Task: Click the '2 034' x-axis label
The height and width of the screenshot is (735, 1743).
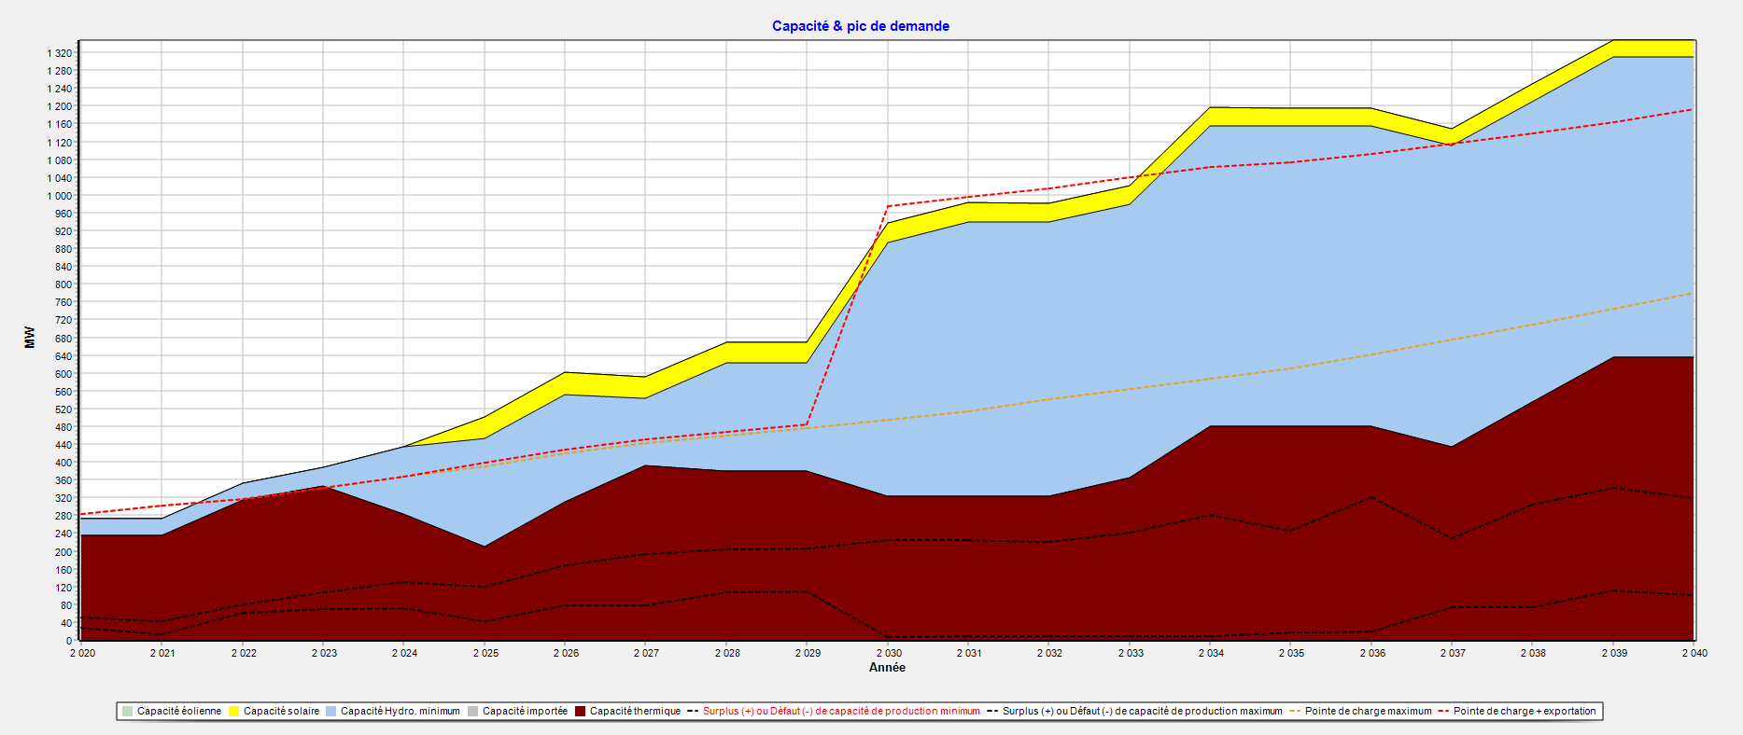Action: 1211,653
